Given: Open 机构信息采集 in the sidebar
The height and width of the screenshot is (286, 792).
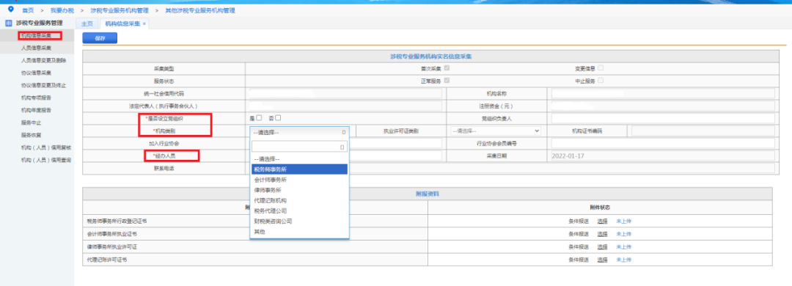Looking at the screenshot, I should tap(36, 35).
